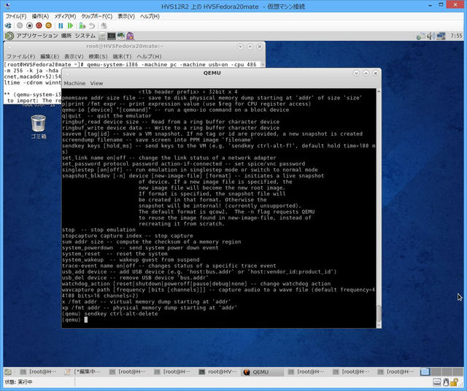This screenshot has width=467, height=391.
Task: Click the 'stop -- stop emulation' line
Action: click(x=99, y=230)
